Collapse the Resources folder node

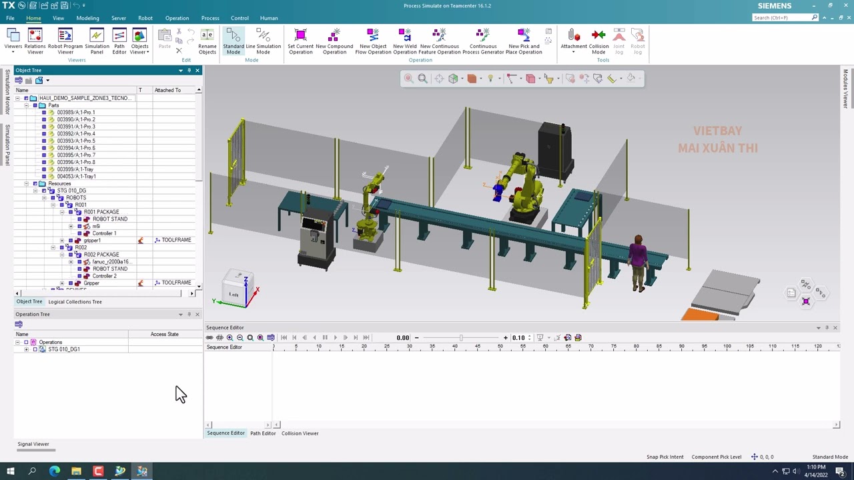point(26,183)
